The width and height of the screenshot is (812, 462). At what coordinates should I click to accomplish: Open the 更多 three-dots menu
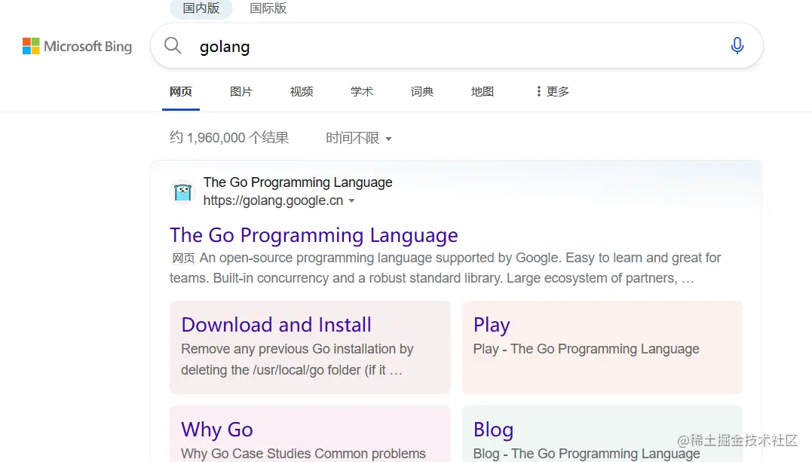(x=553, y=91)
